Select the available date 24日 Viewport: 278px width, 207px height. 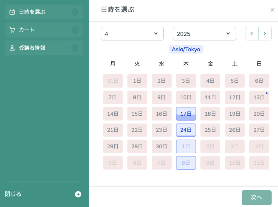(186, 130)
